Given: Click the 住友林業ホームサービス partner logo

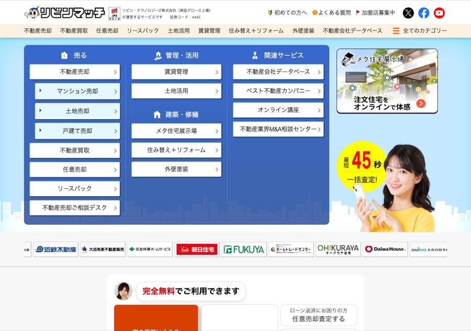Looking at the screenshot, I should point(150,249).
